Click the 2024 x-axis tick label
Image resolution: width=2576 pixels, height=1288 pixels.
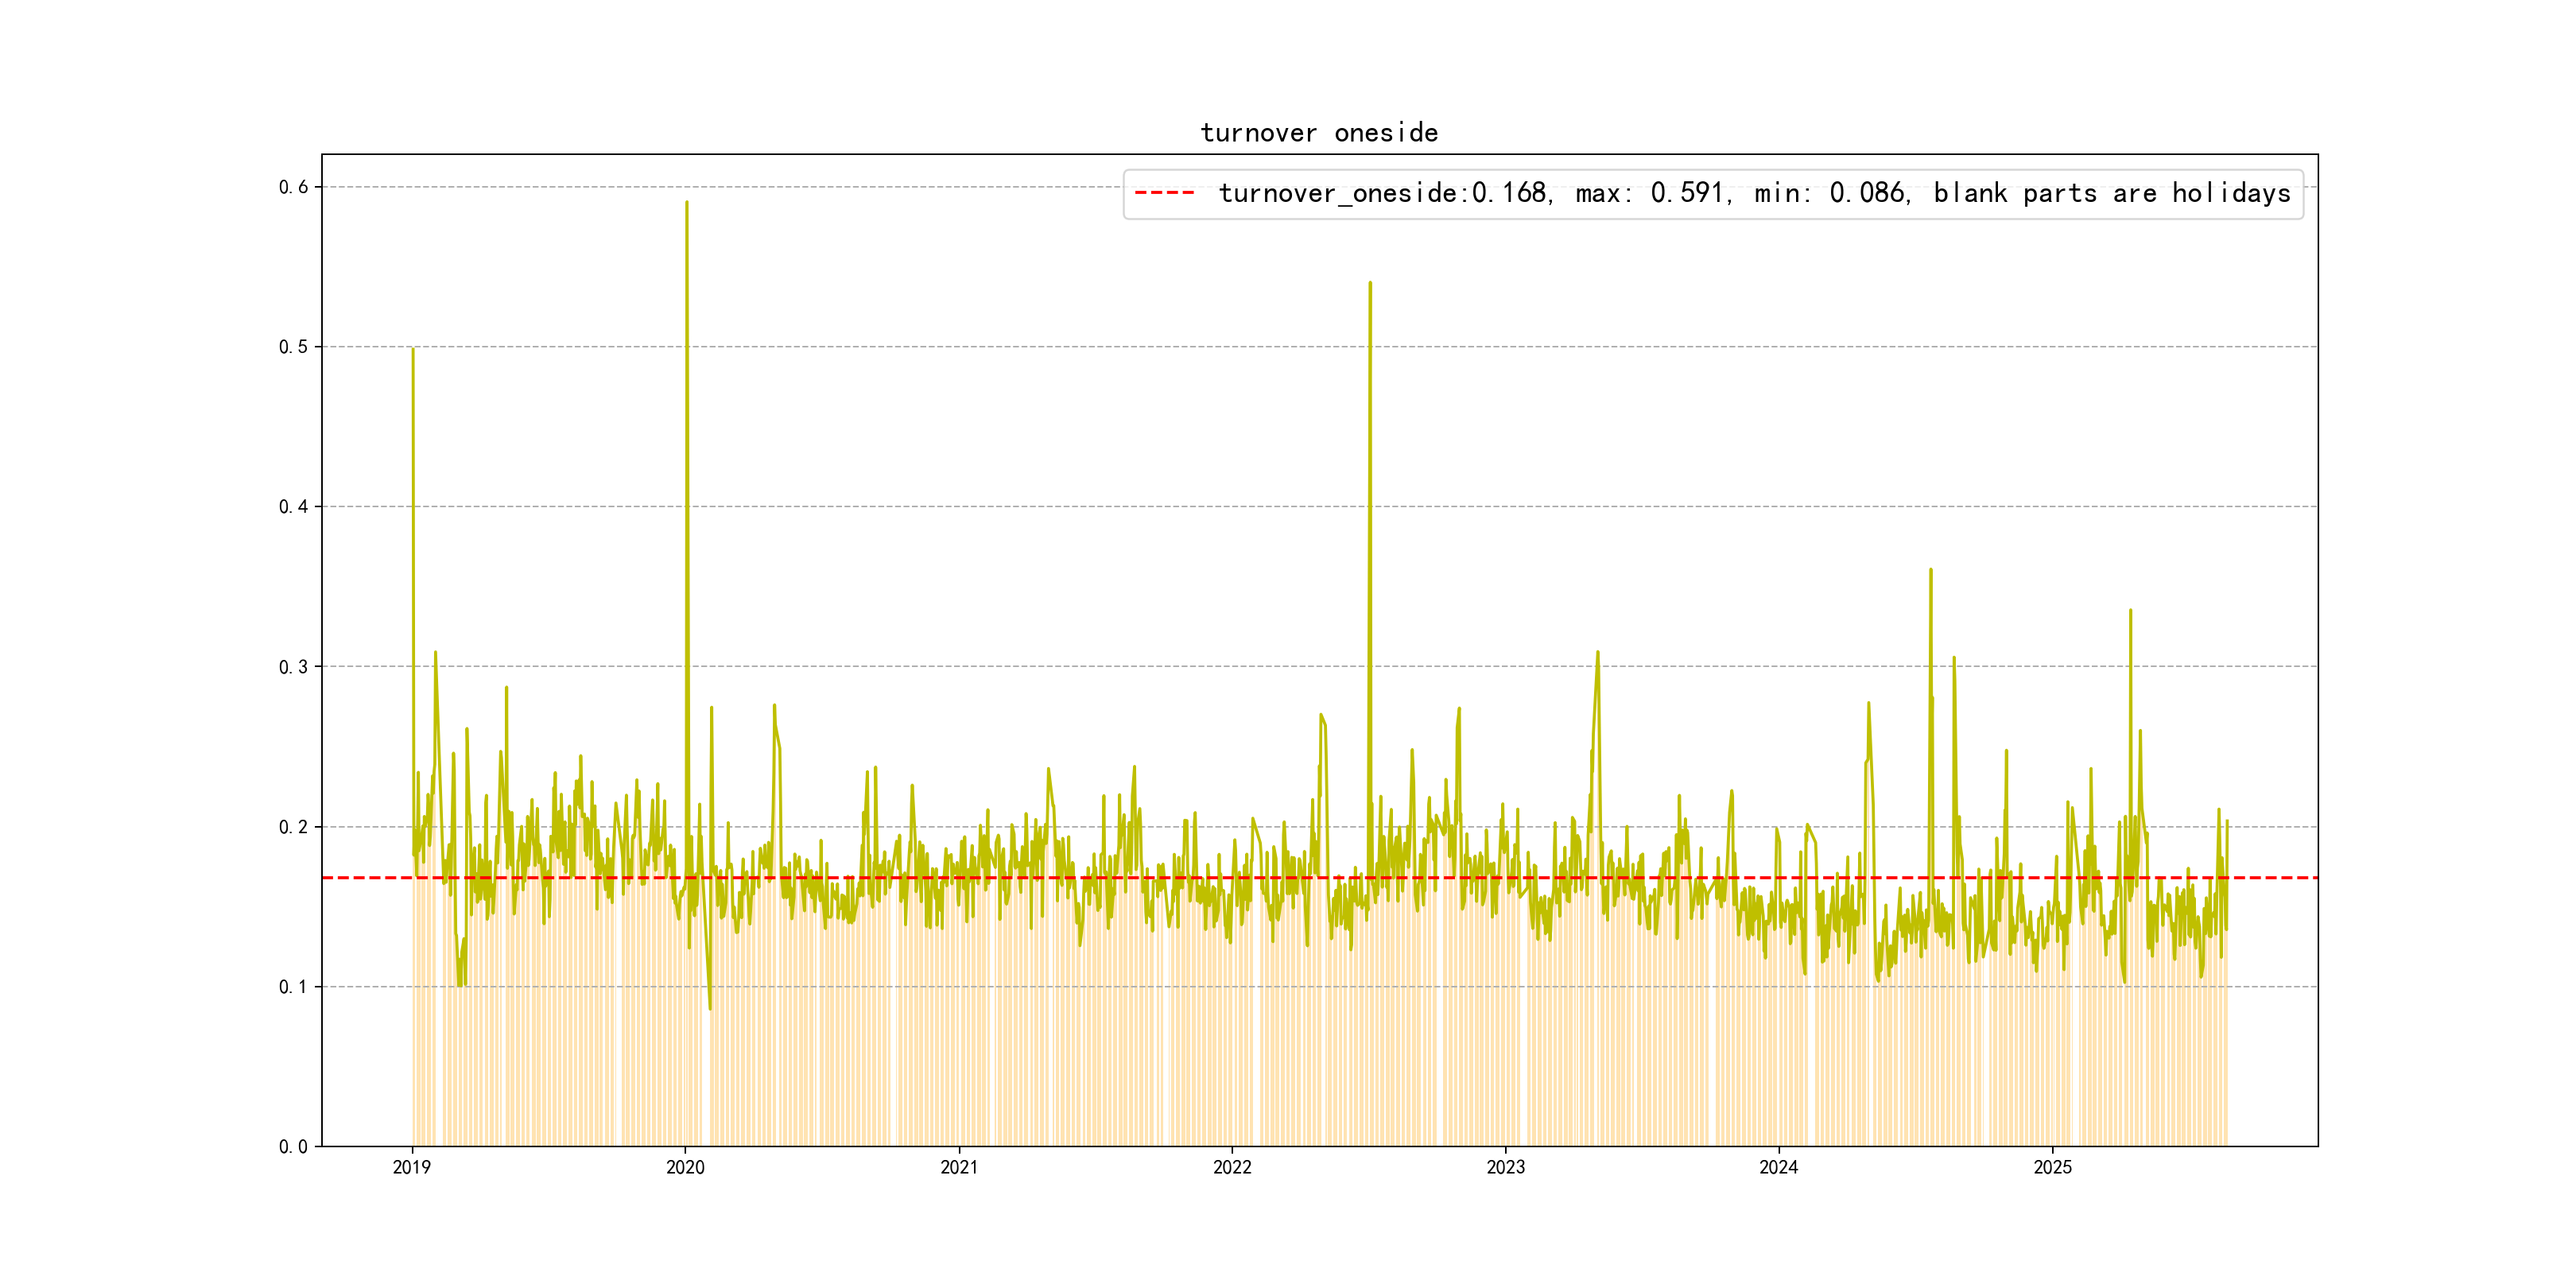click(1778, 1167)
